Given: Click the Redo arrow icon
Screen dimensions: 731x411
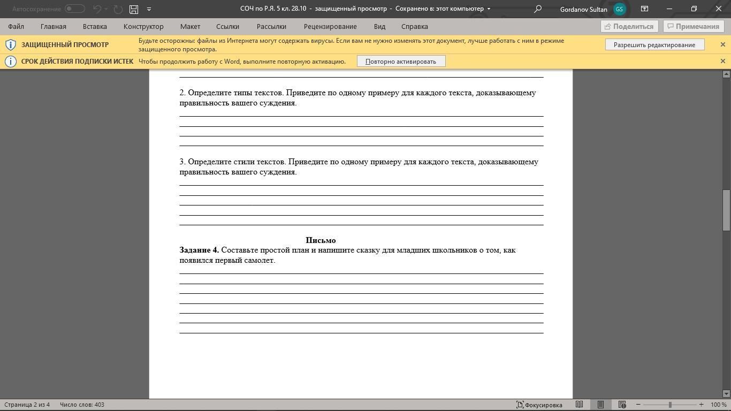Looking at the screenshot, I should (118, 9).
